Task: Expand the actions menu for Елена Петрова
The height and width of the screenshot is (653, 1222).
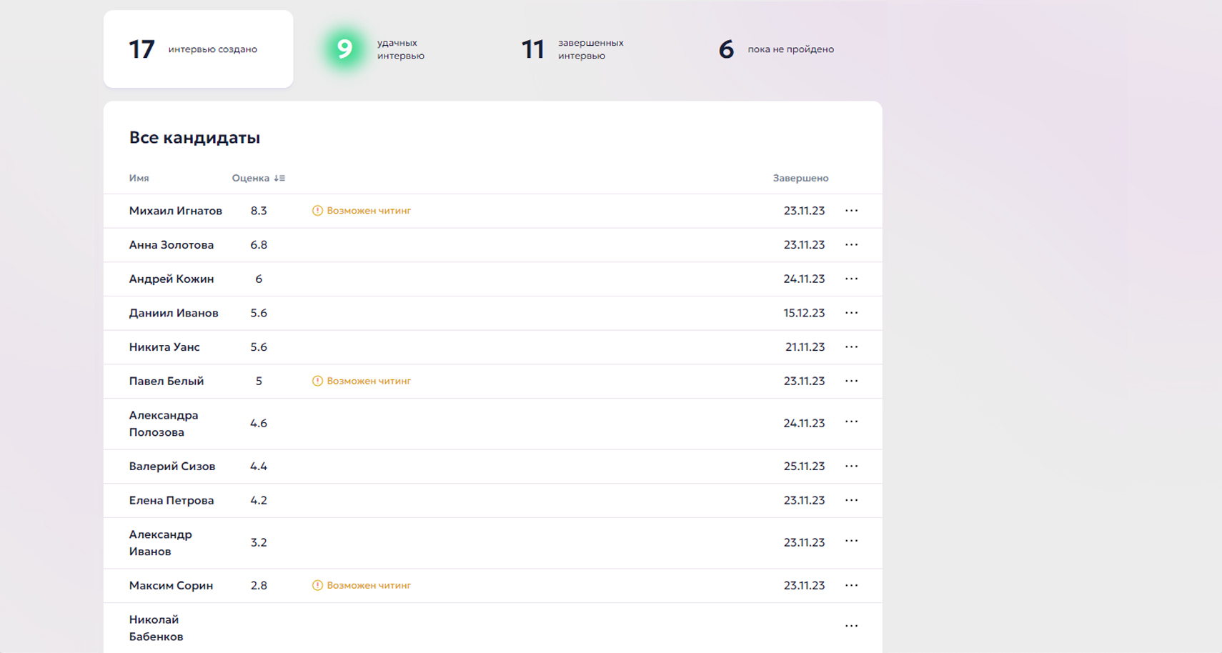Action: [851, 501]
